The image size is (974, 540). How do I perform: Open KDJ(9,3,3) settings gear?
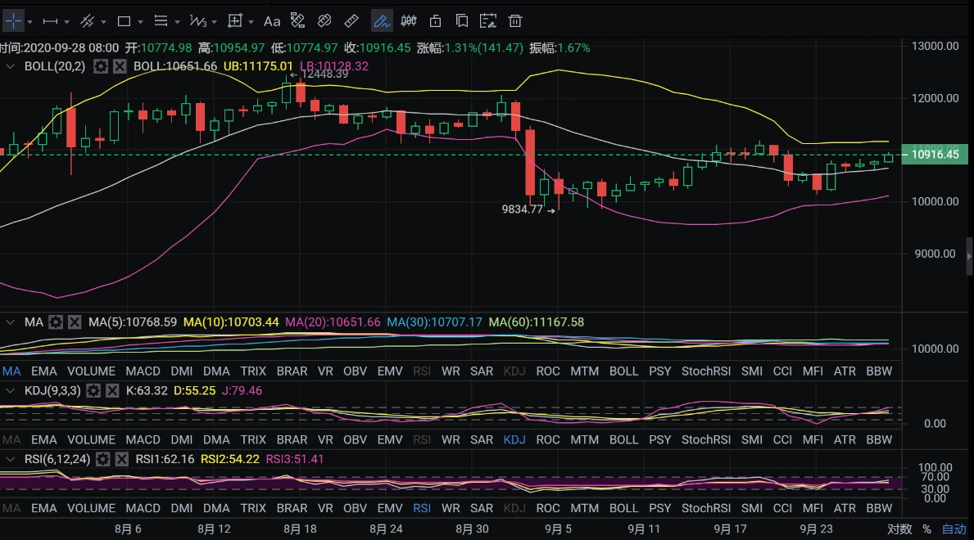point(93,390)
